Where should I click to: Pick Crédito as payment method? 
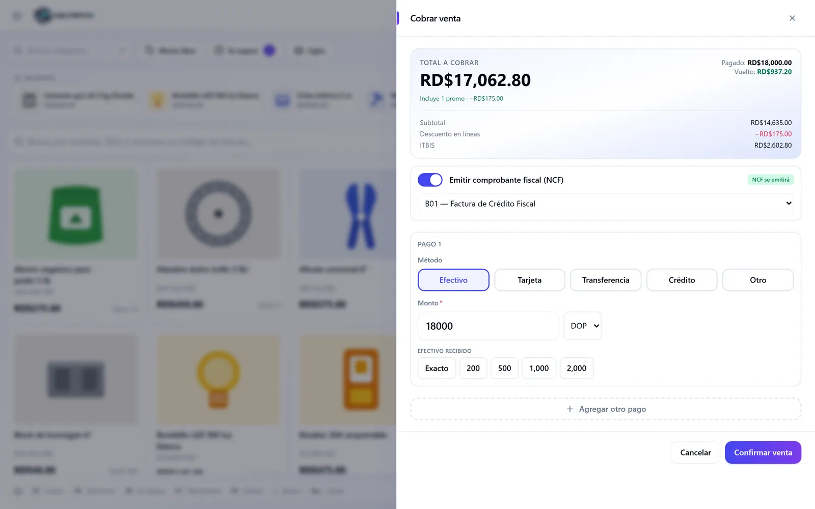[x=682, y=280]
